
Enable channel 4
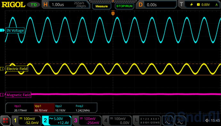pyautogui.click(x=117, y=121)
